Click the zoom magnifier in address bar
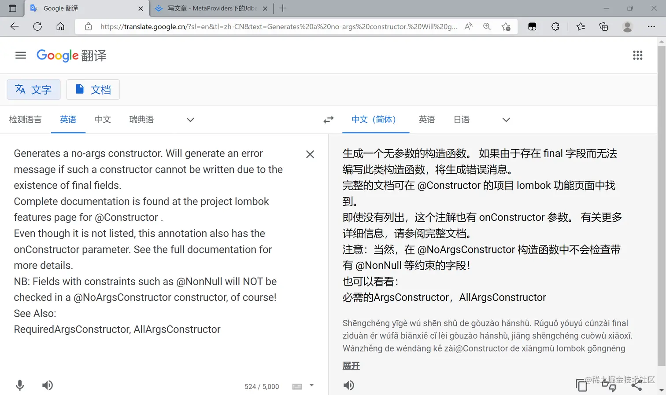666x395 pixels. pyautogui.click(x=487, y=26)
